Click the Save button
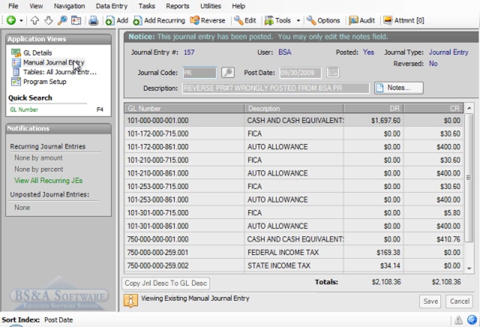The height and width of the screenshot is (327, 480). point(430,301)
